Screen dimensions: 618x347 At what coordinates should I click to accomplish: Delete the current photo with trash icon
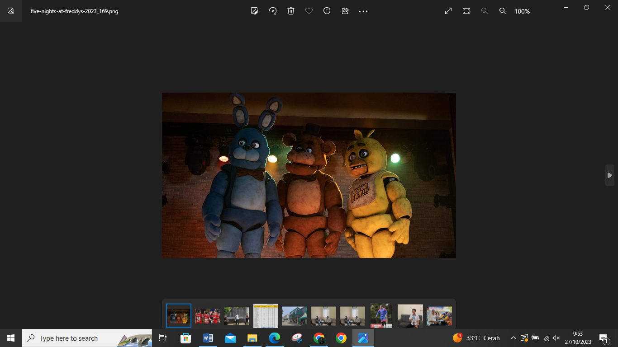click(x=291, y=11)
